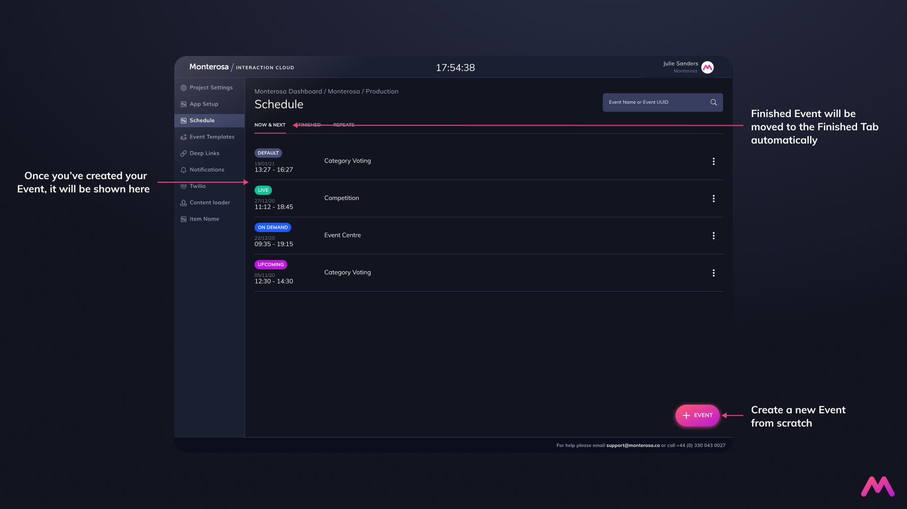This screenshot has width=907, height=509.
Task: Click the Event Templates sidebar icon
Action: 183,137
